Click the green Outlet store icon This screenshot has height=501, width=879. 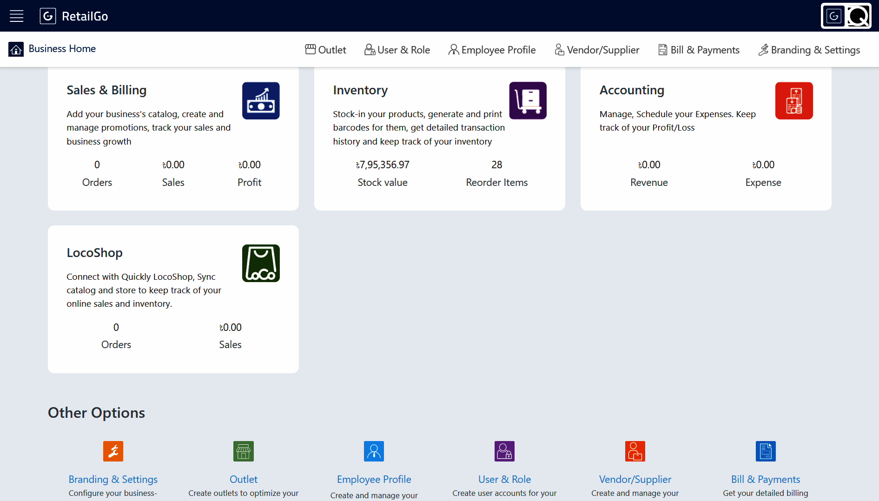pyautogui.click(x=244, y=451)
